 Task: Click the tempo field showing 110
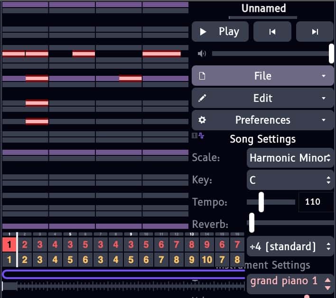pyautogui.click(x=316, y=202)
